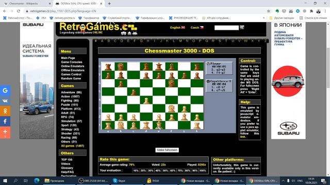Share page via VK icon
The image size is (330, 185).
pos(5,101)
